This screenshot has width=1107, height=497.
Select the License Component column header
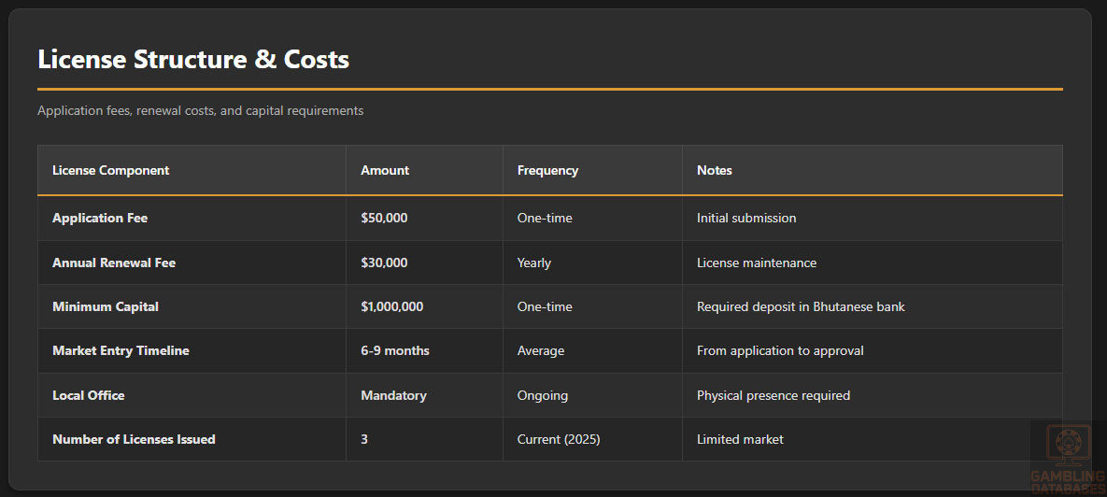[x=111, y=170]
